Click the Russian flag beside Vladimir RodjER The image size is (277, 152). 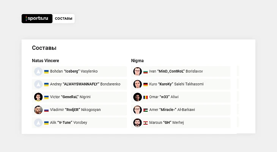click(x=46, y=110)
